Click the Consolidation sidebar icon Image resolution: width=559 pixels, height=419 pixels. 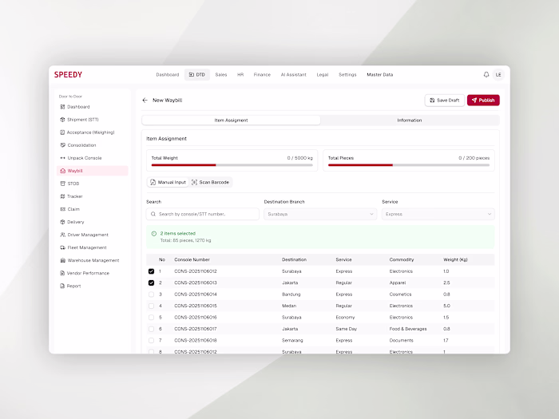(x=63, y=145)
